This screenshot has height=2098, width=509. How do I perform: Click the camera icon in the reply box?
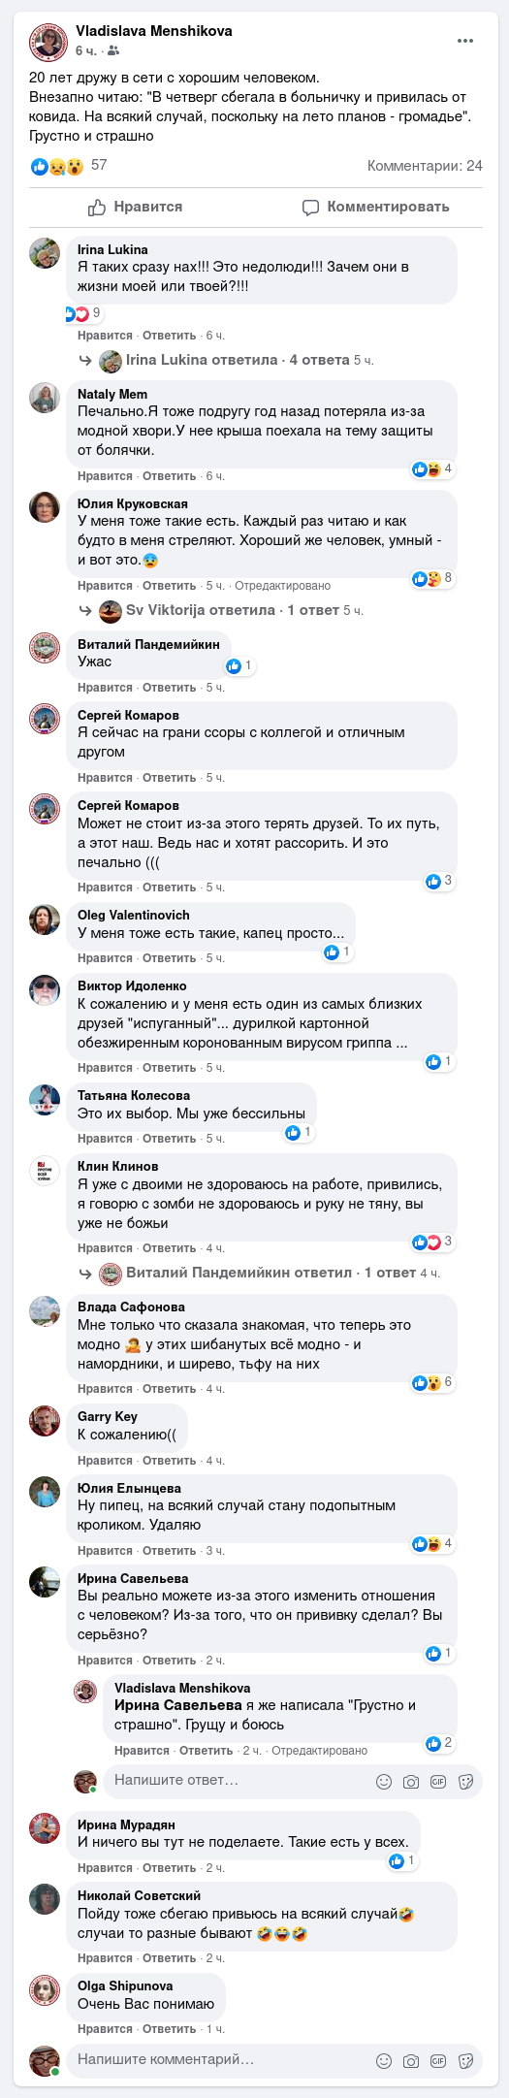pos(411,1781)
